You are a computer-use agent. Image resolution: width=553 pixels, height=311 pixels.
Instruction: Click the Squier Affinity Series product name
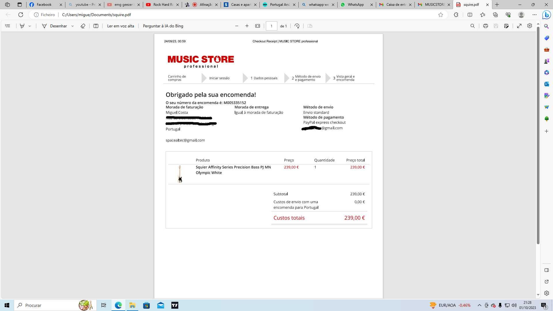(233, 170)
